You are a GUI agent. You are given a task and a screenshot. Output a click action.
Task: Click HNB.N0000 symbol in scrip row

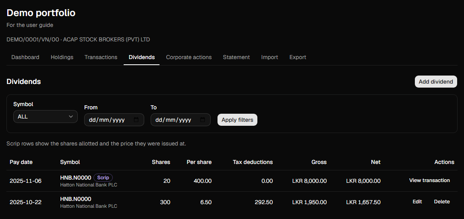tap(75, 178)
